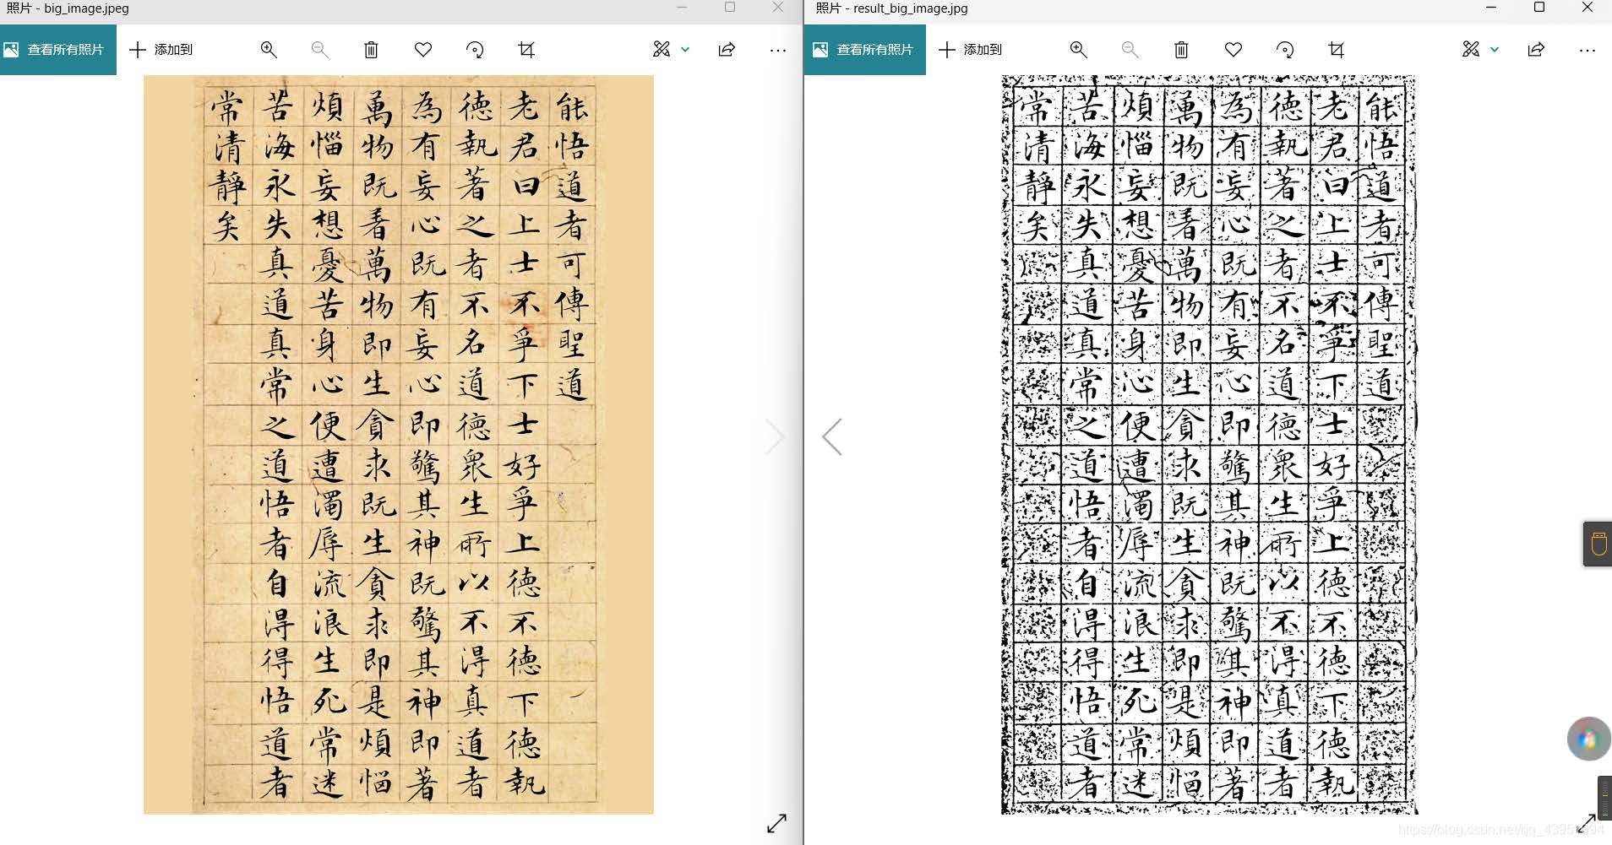Rotate the result_big_image.jpg photo

point(1285,50)
